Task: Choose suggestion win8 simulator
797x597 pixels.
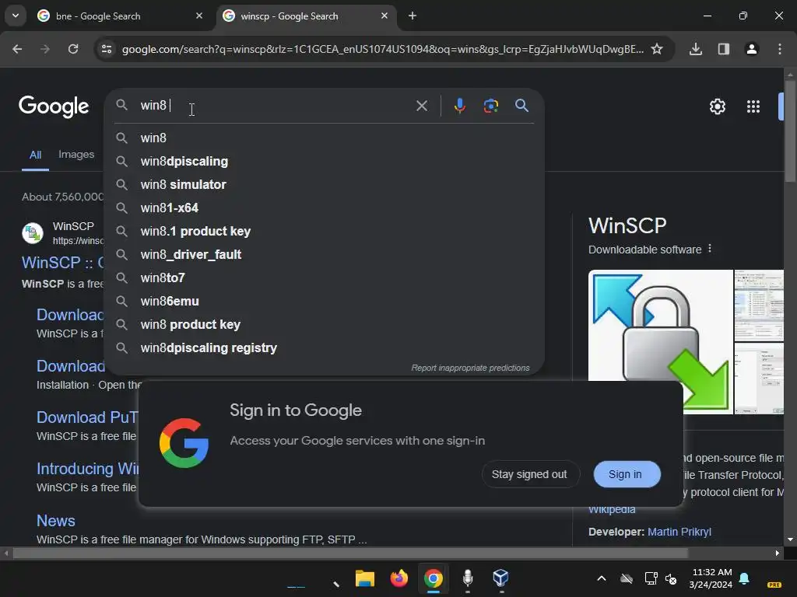Action: pyautogui.click(x=324, y=184)
